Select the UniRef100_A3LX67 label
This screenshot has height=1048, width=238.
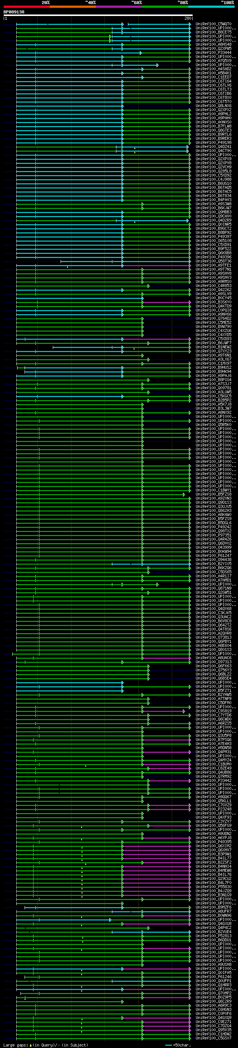213,359
